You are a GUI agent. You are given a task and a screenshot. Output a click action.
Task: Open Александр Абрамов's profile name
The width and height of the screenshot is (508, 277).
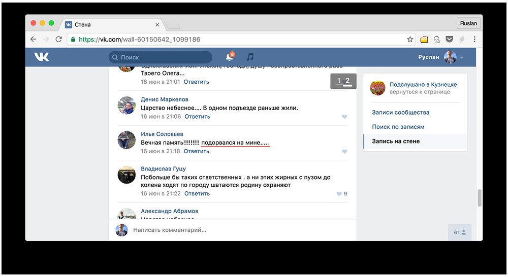click(170, 211)
